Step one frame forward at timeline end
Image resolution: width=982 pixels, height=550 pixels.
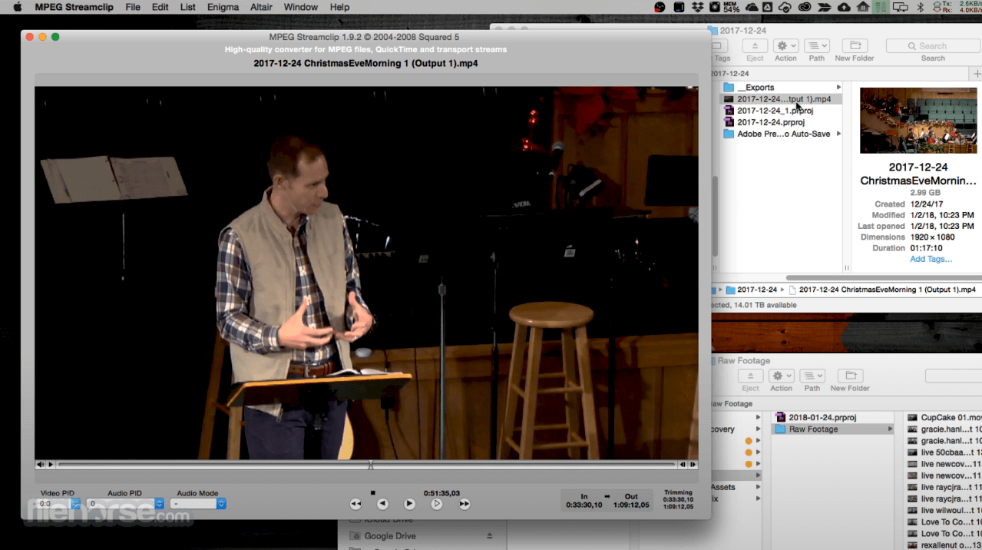[693, 465]
